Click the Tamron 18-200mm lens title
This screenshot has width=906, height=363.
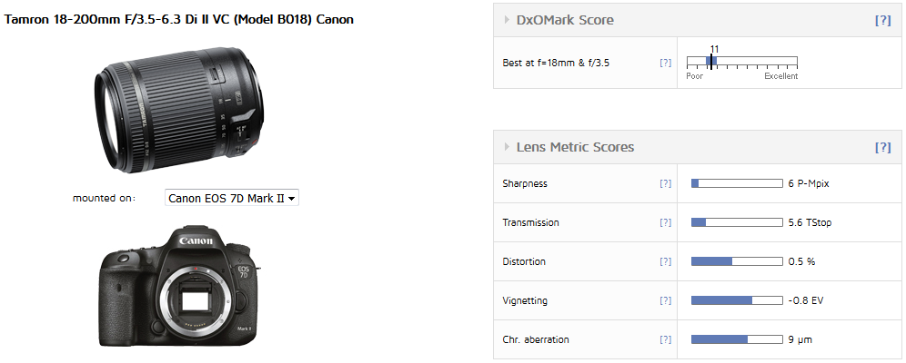[178, 19]
